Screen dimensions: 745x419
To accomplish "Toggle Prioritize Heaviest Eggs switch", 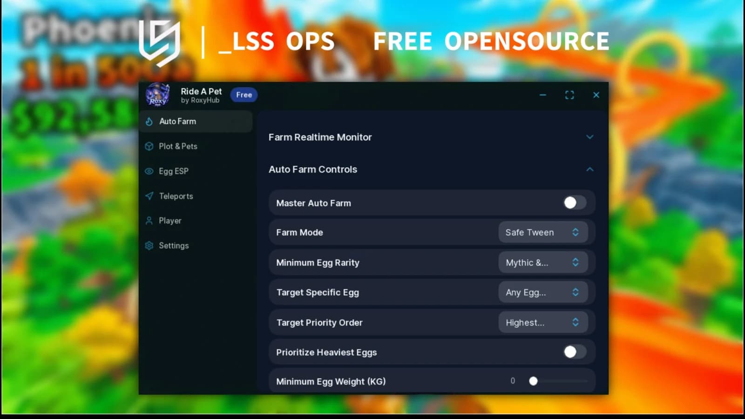I will point(575,352).
